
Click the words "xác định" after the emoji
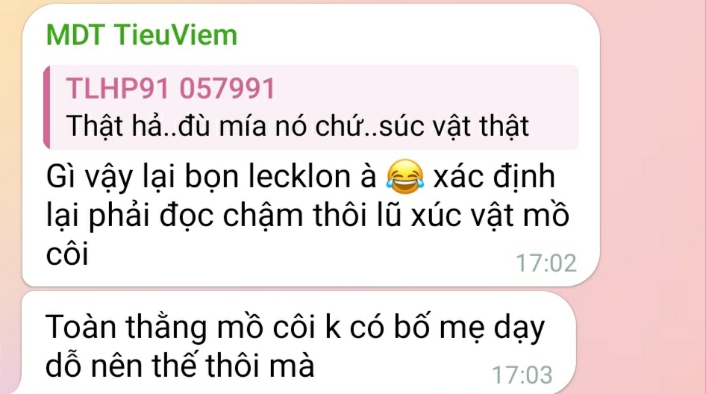(x=494, y=175)
